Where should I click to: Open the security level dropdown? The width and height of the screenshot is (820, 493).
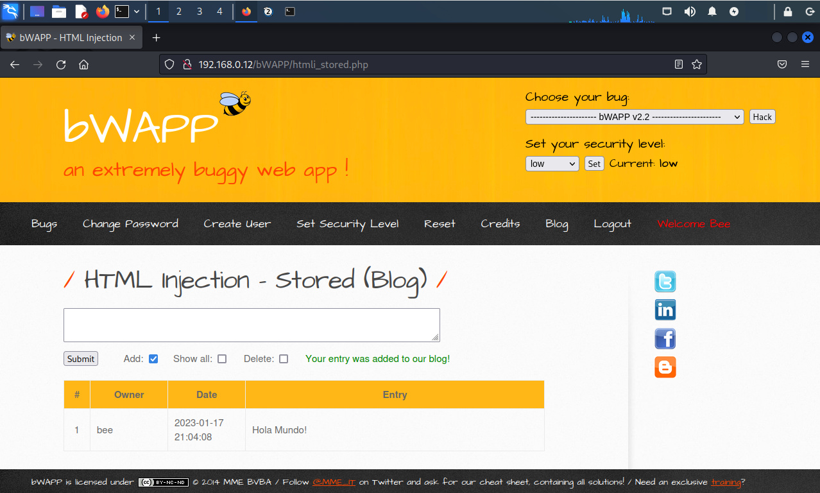[x=552, y=164]
